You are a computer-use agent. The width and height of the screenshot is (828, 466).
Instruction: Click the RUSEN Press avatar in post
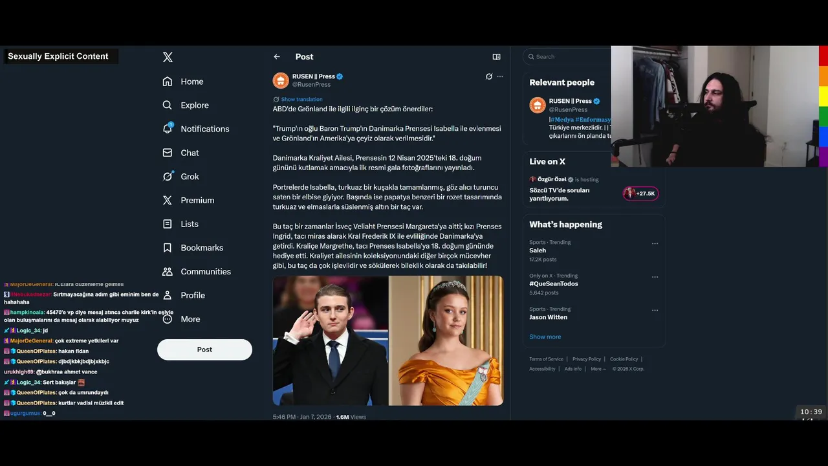[x=281, y=80]
